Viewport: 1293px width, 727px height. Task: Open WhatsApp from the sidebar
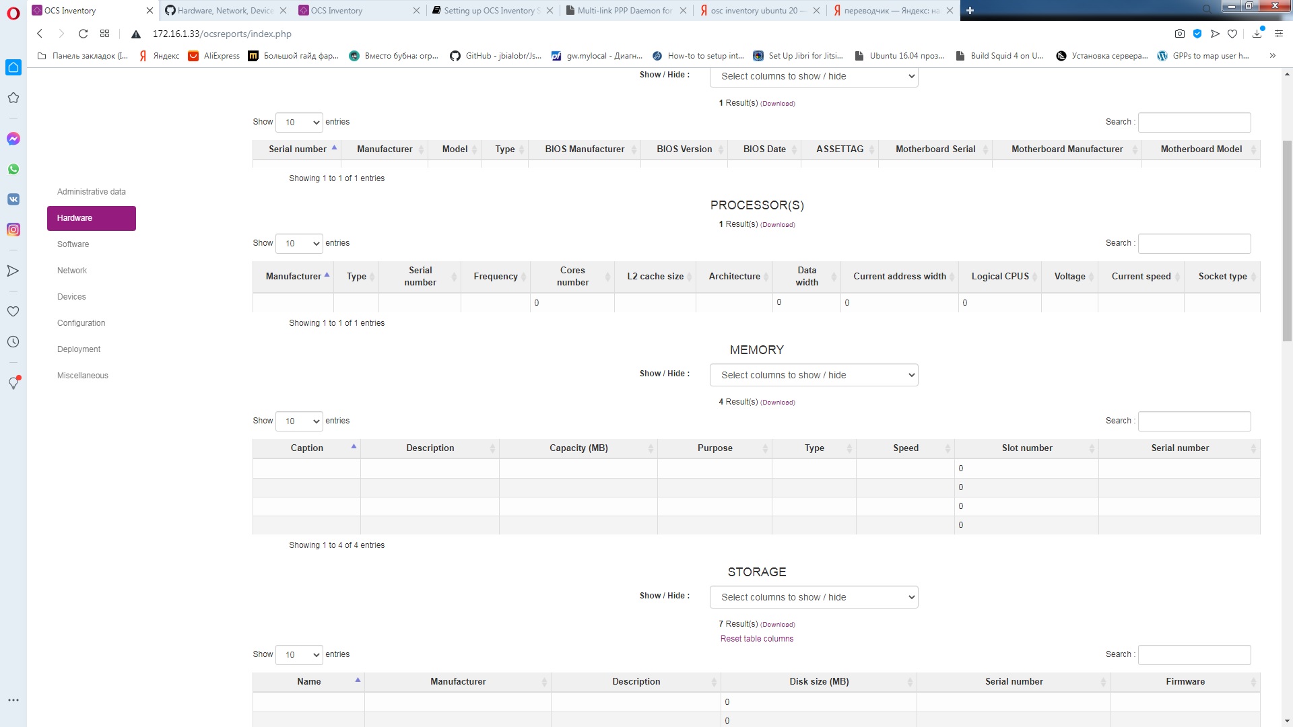(13, 169)
